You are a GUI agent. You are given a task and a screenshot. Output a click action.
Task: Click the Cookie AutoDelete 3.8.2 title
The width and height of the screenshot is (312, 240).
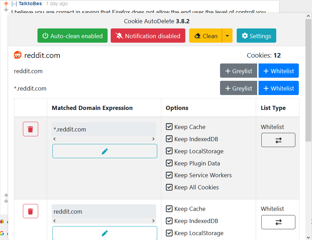pyautogui.click(x=157, y=21)
